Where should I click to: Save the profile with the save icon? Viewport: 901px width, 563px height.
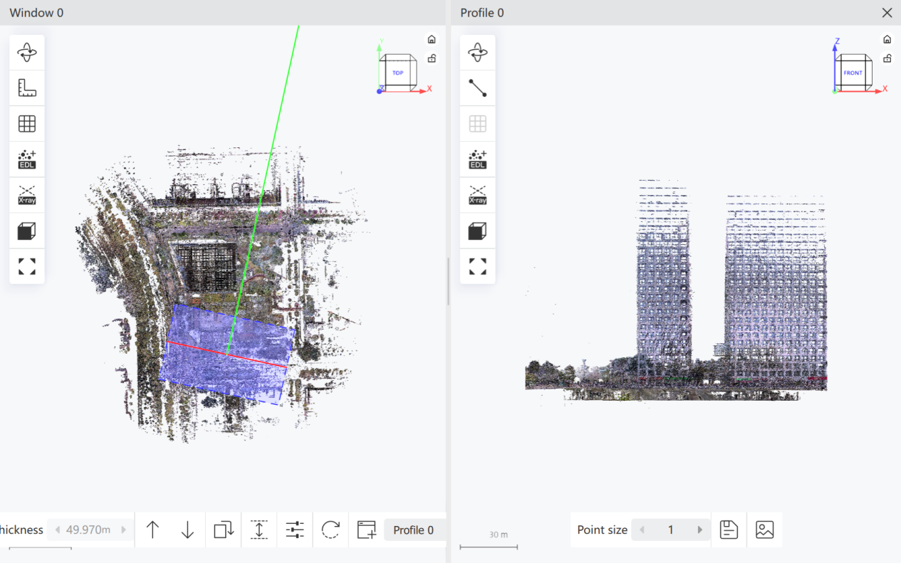click(x=729, y=530)
